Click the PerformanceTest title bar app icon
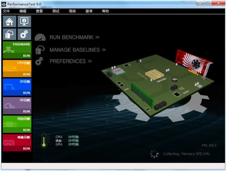 click(x=4, y=4)
